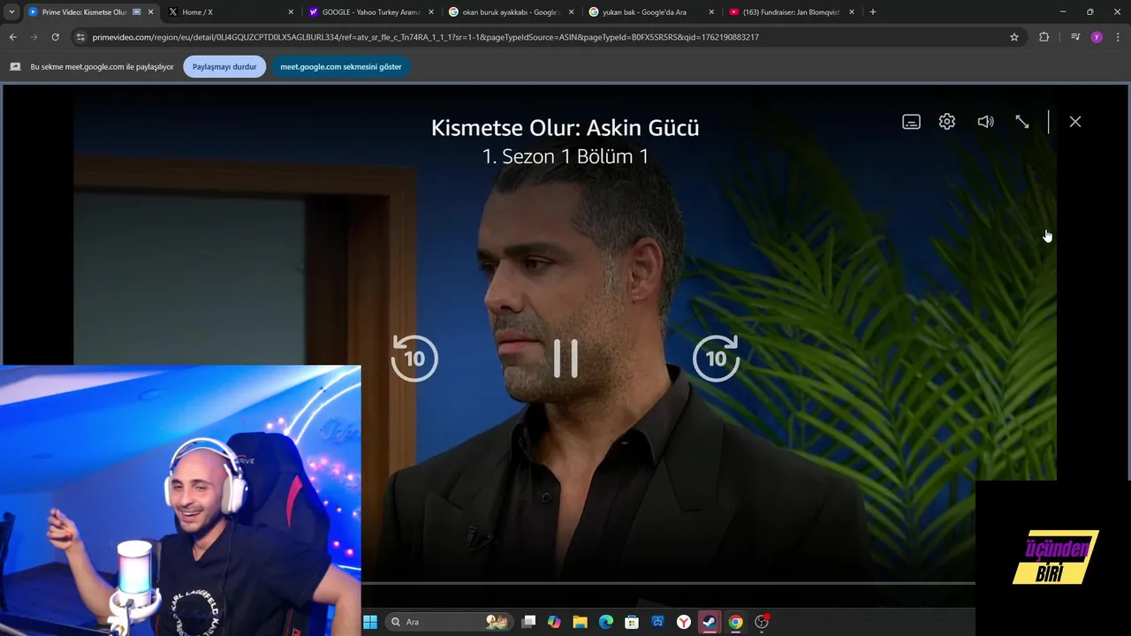Go back in the browser
Viewport: 1131px width, 636px height.
pyautogui.click(x=12, y=37)
